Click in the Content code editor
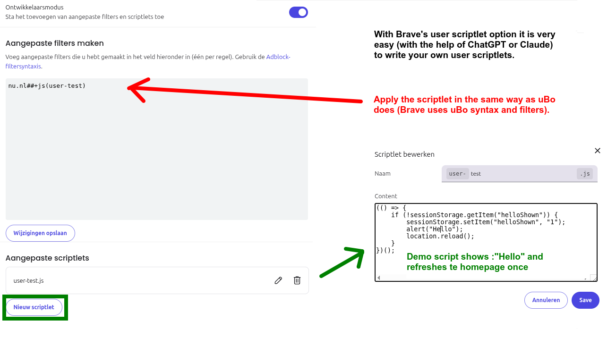Screen dimensions: 616x338 click(486, 242)
